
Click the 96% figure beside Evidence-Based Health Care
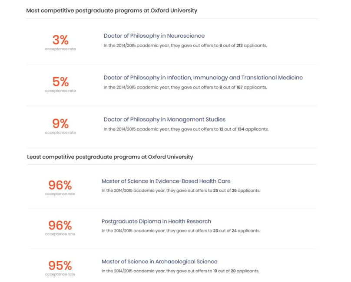pos(60,185)
